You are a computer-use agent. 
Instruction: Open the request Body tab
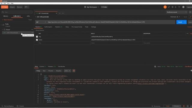click(x=67, y=27)
